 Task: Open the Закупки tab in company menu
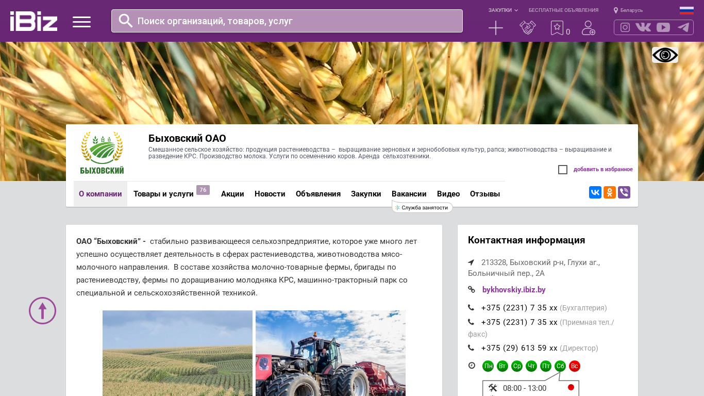click(366, 194)
